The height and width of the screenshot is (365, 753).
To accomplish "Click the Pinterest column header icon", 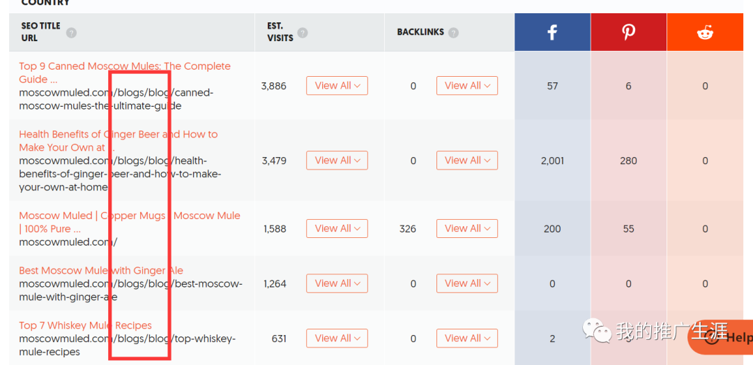I will (x=629, y=33).
